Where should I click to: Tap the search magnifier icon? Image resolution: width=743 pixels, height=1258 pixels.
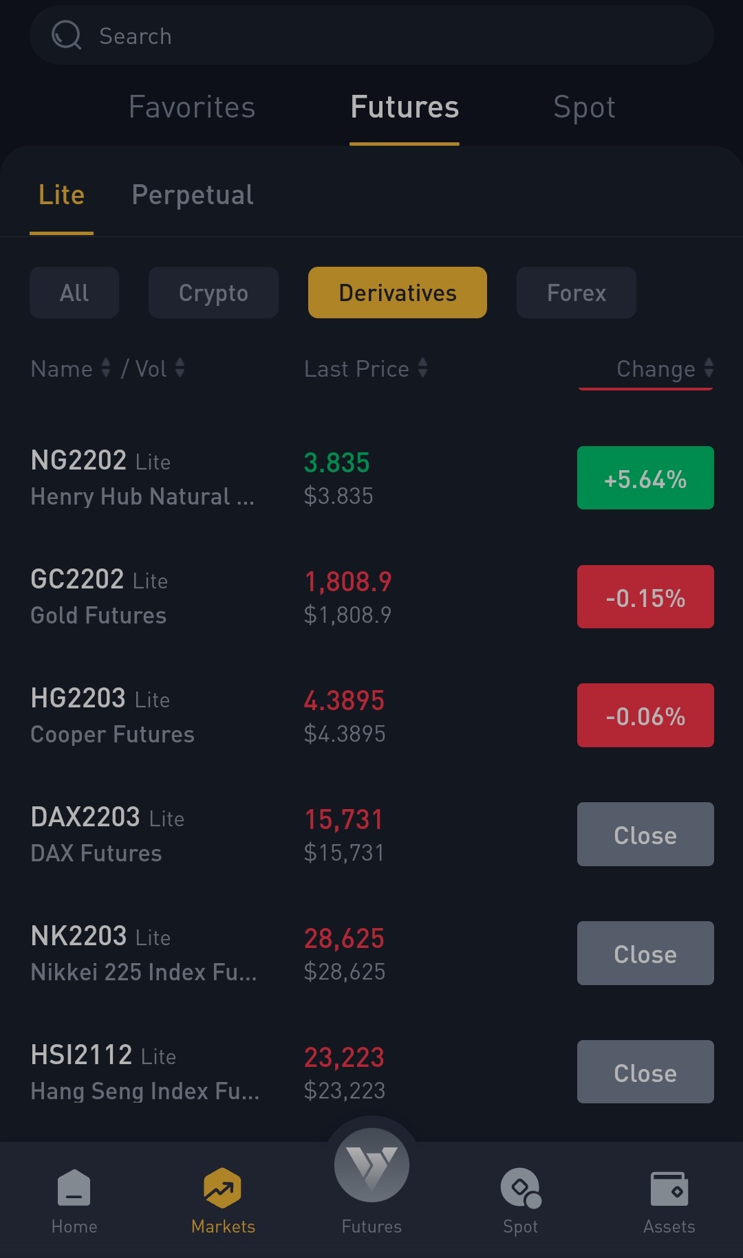(66, 35)
